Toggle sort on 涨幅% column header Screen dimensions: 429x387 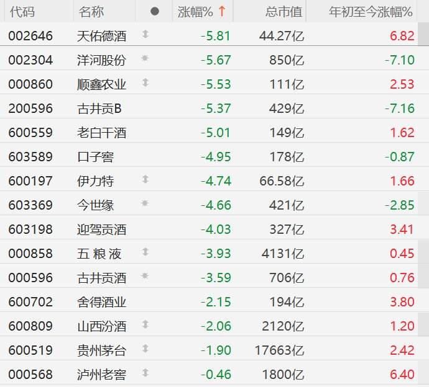tap(195, 12)
